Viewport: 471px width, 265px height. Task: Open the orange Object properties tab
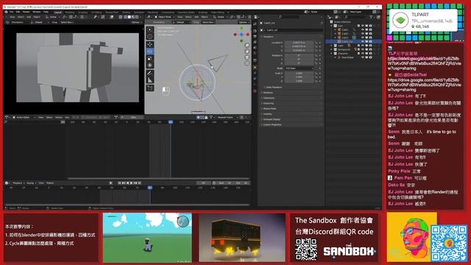click(255, 68)
